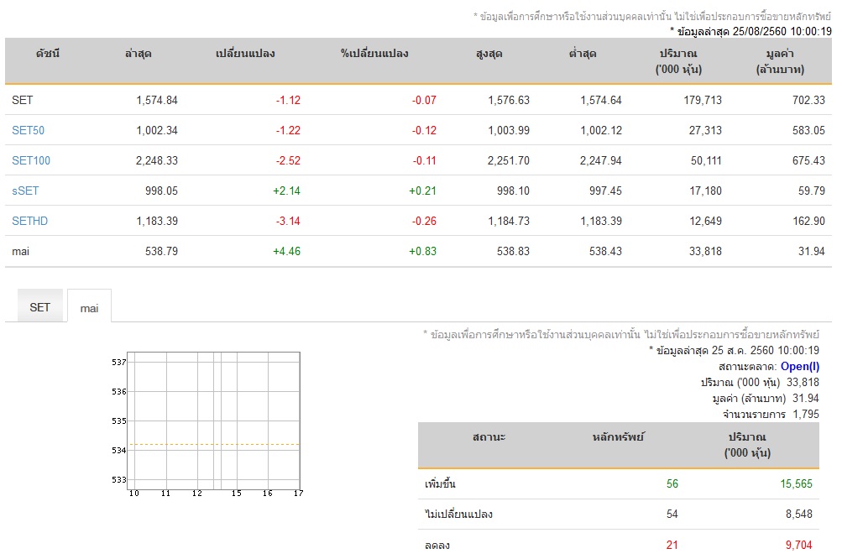Select mai last value 538.79

[x=161, y=251]
